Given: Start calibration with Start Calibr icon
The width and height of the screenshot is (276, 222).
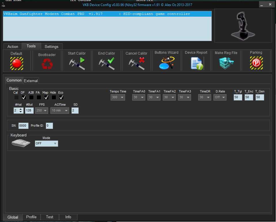Looking at the screenshot, I should pyautogui.click(x=77, y=63).
